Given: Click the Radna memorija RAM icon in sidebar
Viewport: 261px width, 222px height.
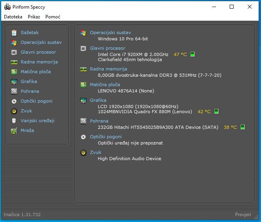Looking at the screenshot, I should (14, 62).
